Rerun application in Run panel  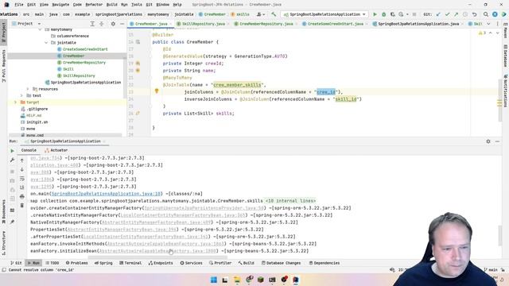[13, 151]
